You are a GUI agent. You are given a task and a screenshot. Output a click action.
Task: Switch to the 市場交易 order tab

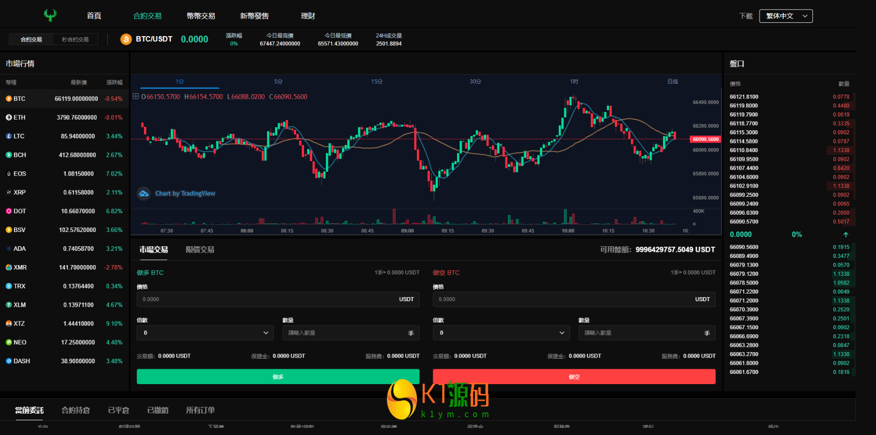point(154,250)
